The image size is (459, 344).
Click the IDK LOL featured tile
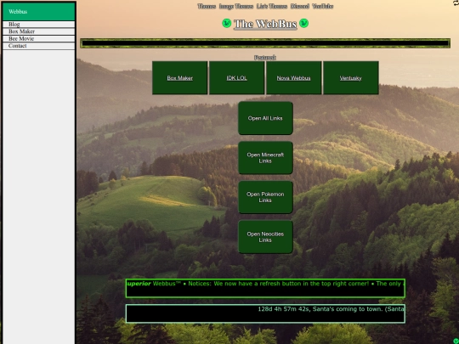click(237, 78)
